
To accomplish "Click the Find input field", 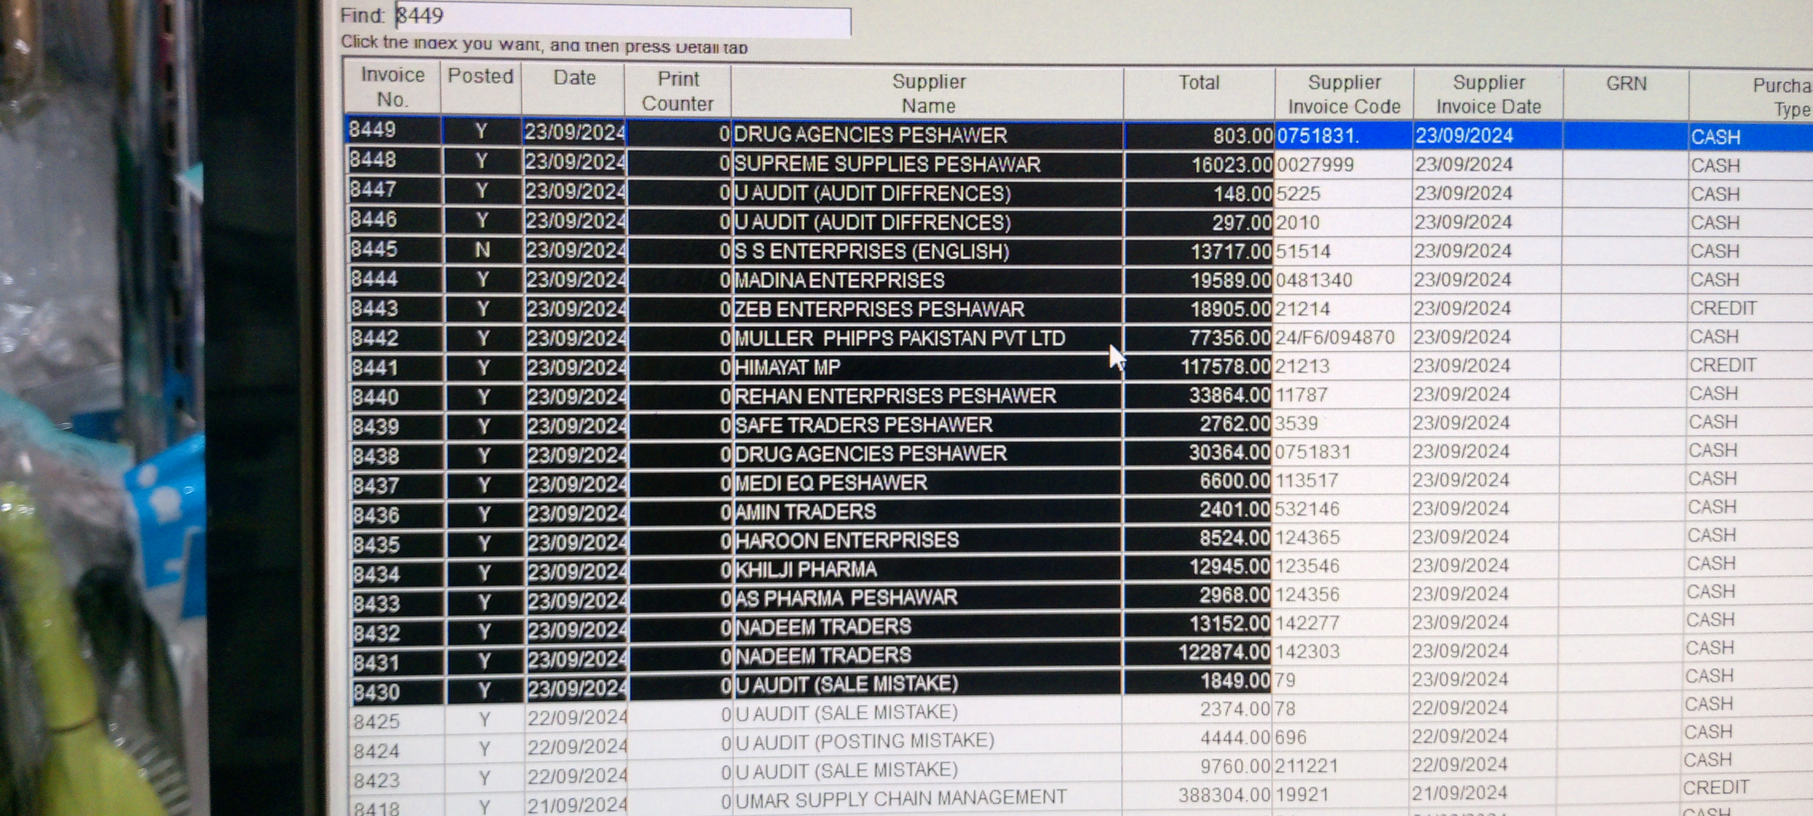I will 622,17.
